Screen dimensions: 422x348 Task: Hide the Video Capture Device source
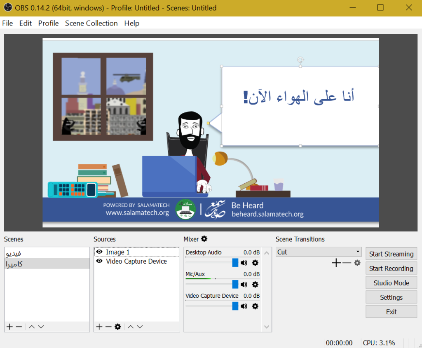[x=99, y=261]
